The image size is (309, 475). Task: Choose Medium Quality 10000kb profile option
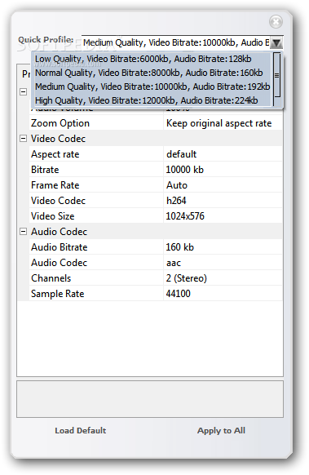click(x=152, y=87)
